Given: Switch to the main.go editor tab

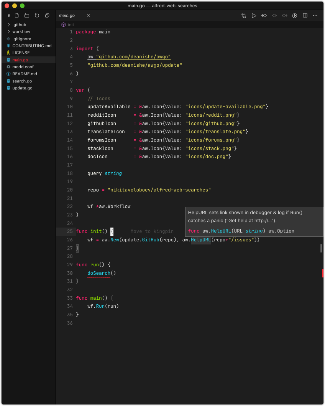Looking at the screenshot, I should click(x=67, y=15).
